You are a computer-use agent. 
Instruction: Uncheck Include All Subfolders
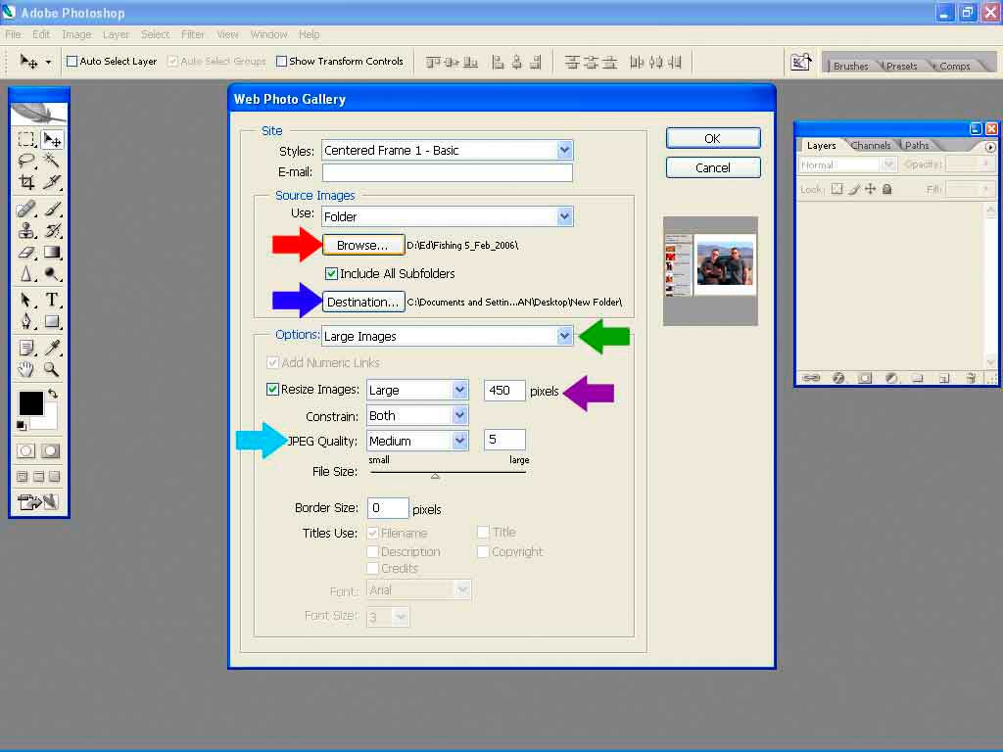coord(331,274)
